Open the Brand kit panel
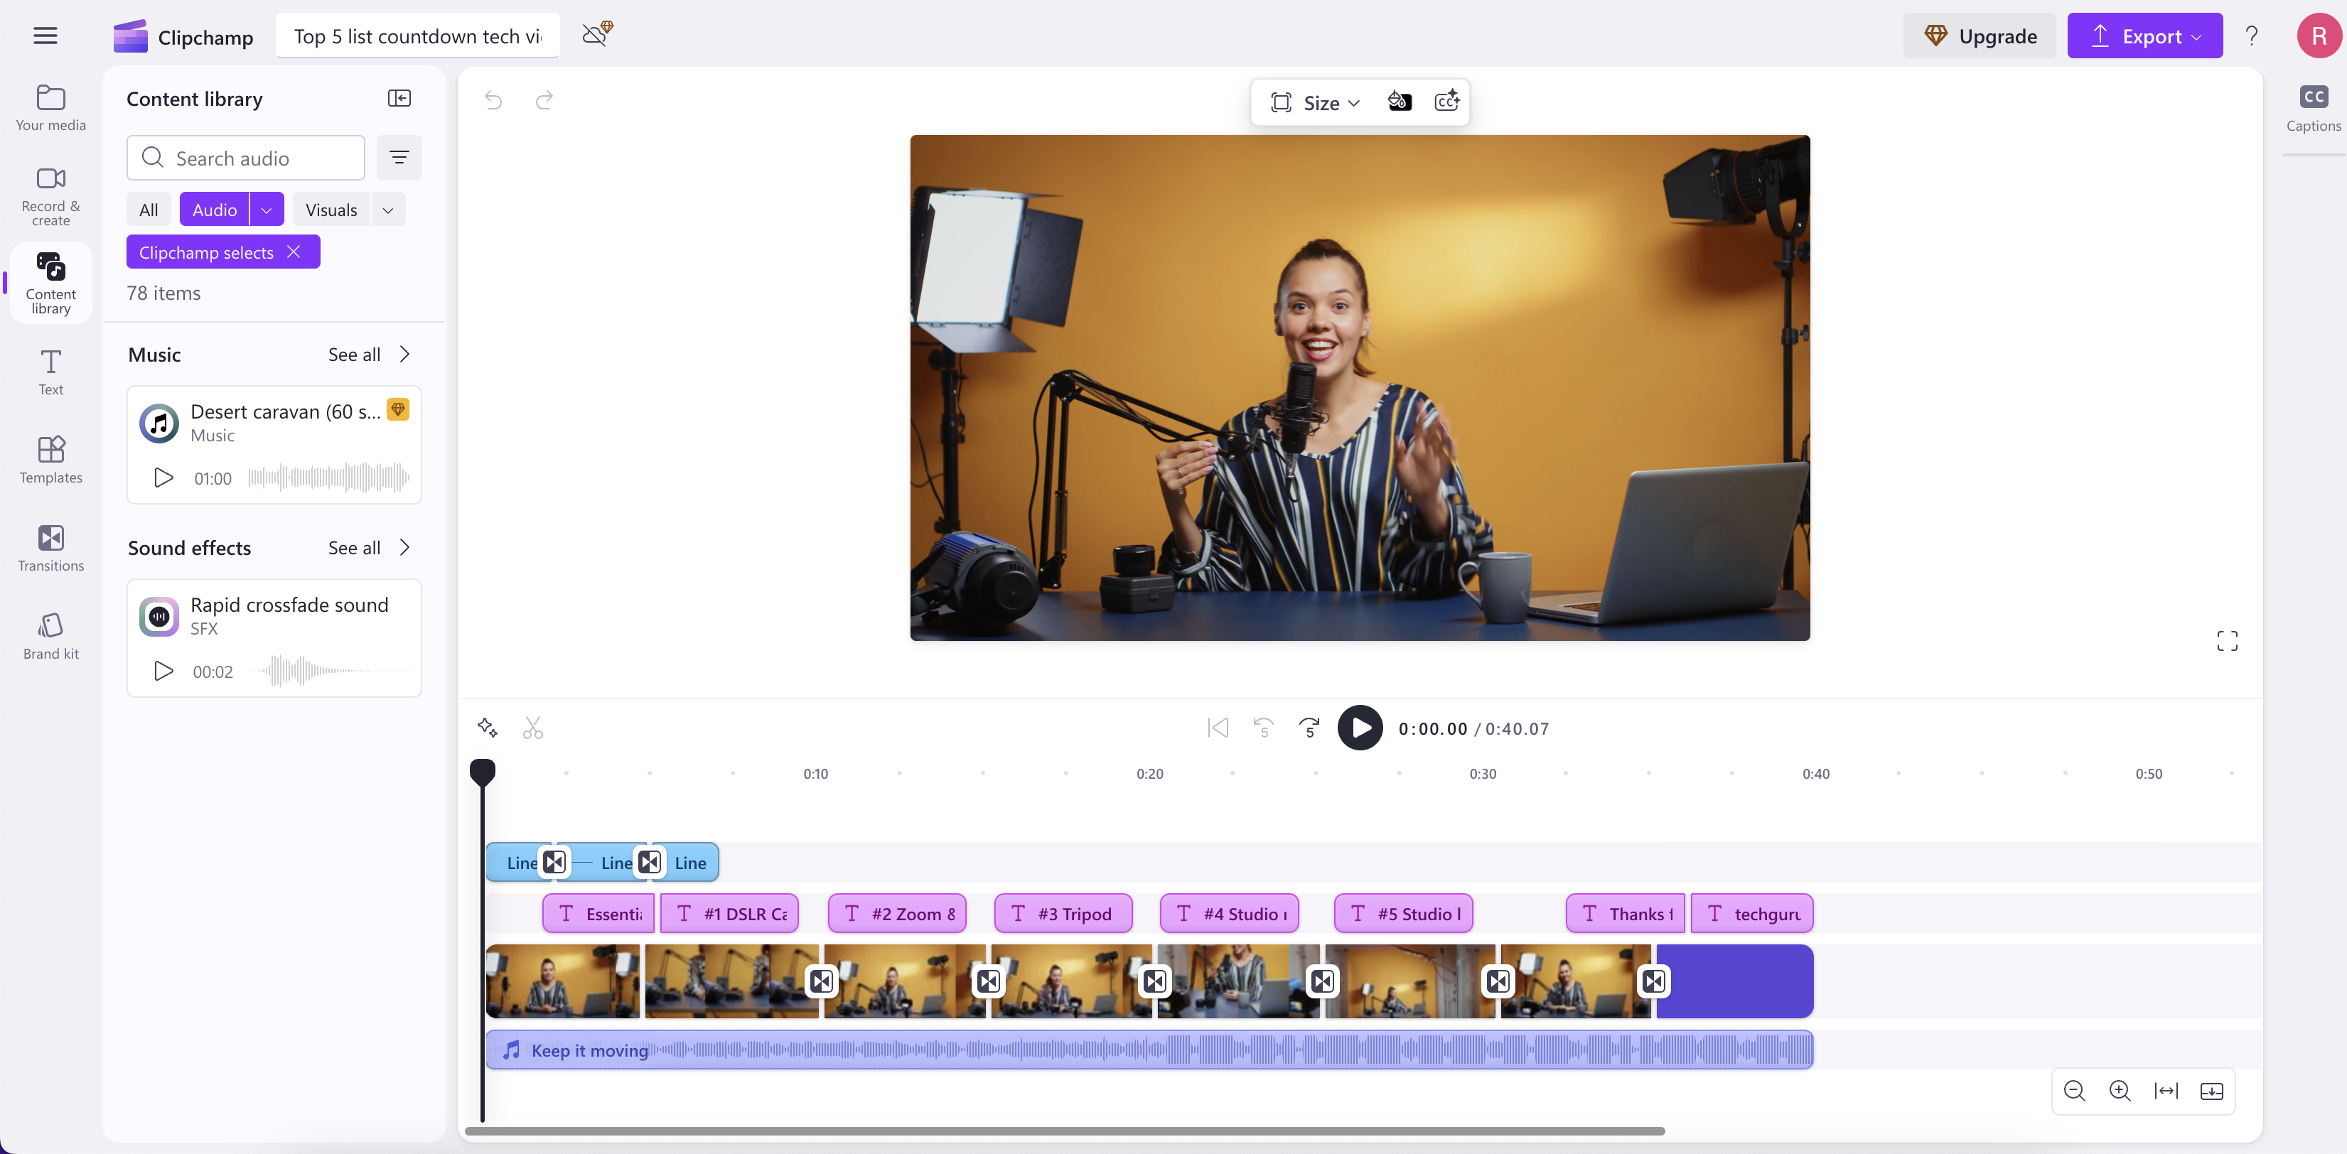This screenshot has height=1154, width=2347. (50, 635)
